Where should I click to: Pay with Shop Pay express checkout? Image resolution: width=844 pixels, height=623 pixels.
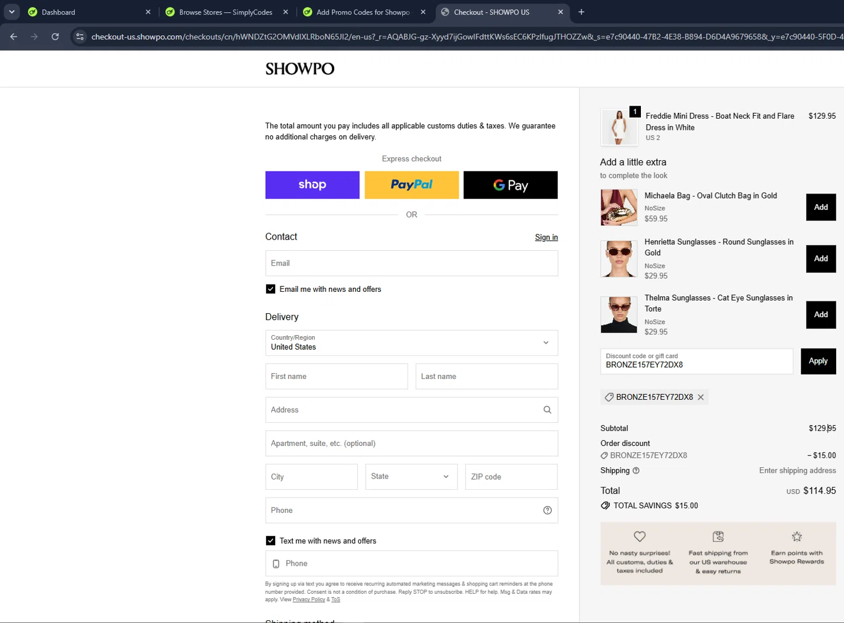(312, 185)
